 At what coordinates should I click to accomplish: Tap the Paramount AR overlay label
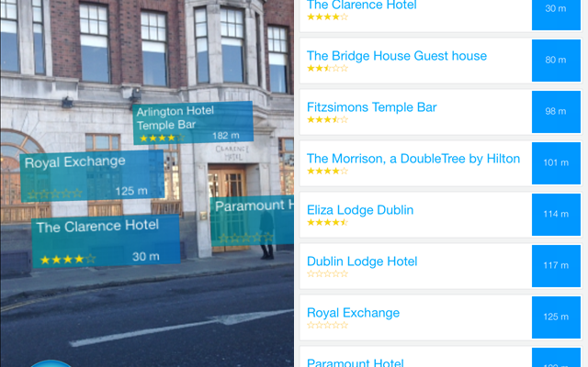coord(252,221)
